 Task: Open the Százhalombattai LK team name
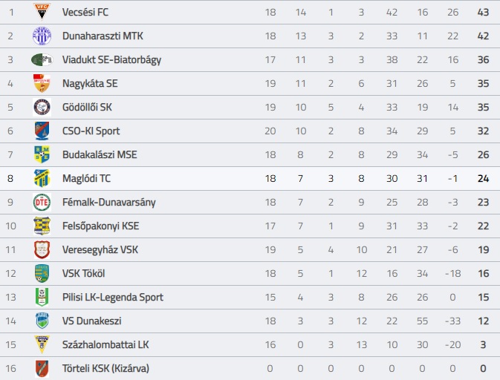[x=105, y=344]
